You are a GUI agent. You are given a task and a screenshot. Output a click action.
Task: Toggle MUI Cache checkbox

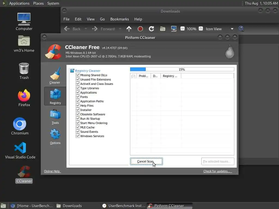point(78,127)
